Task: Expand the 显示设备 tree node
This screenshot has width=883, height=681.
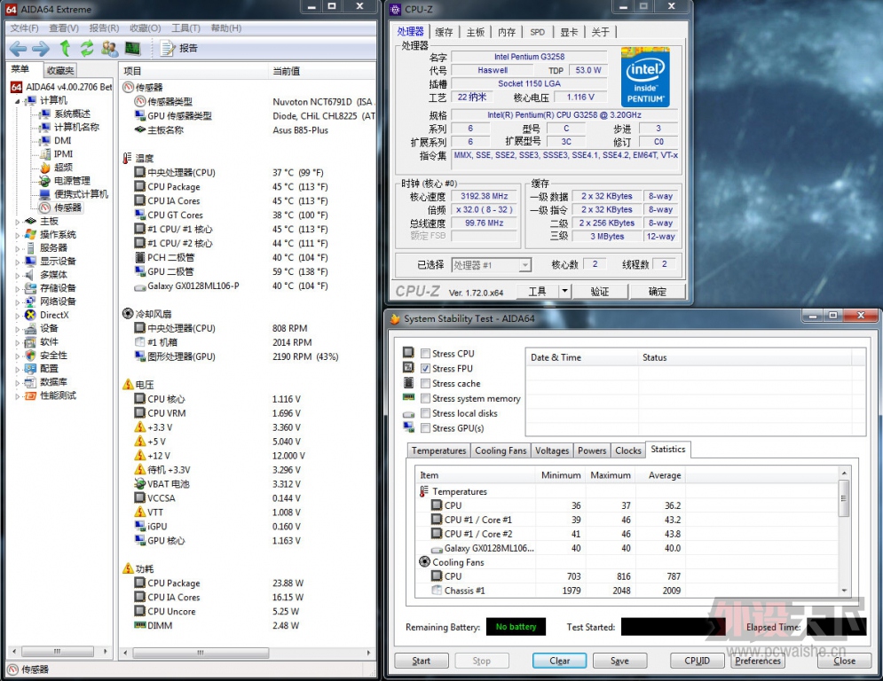Action: pyautogui.click(x=17, y=262)
